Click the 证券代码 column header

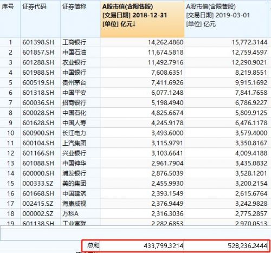coord(40,19)
